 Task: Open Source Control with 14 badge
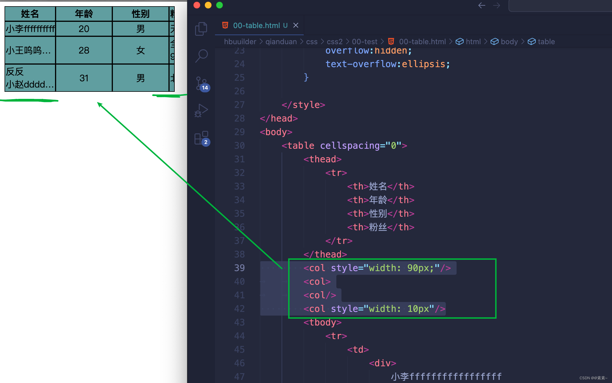[202, 84]
